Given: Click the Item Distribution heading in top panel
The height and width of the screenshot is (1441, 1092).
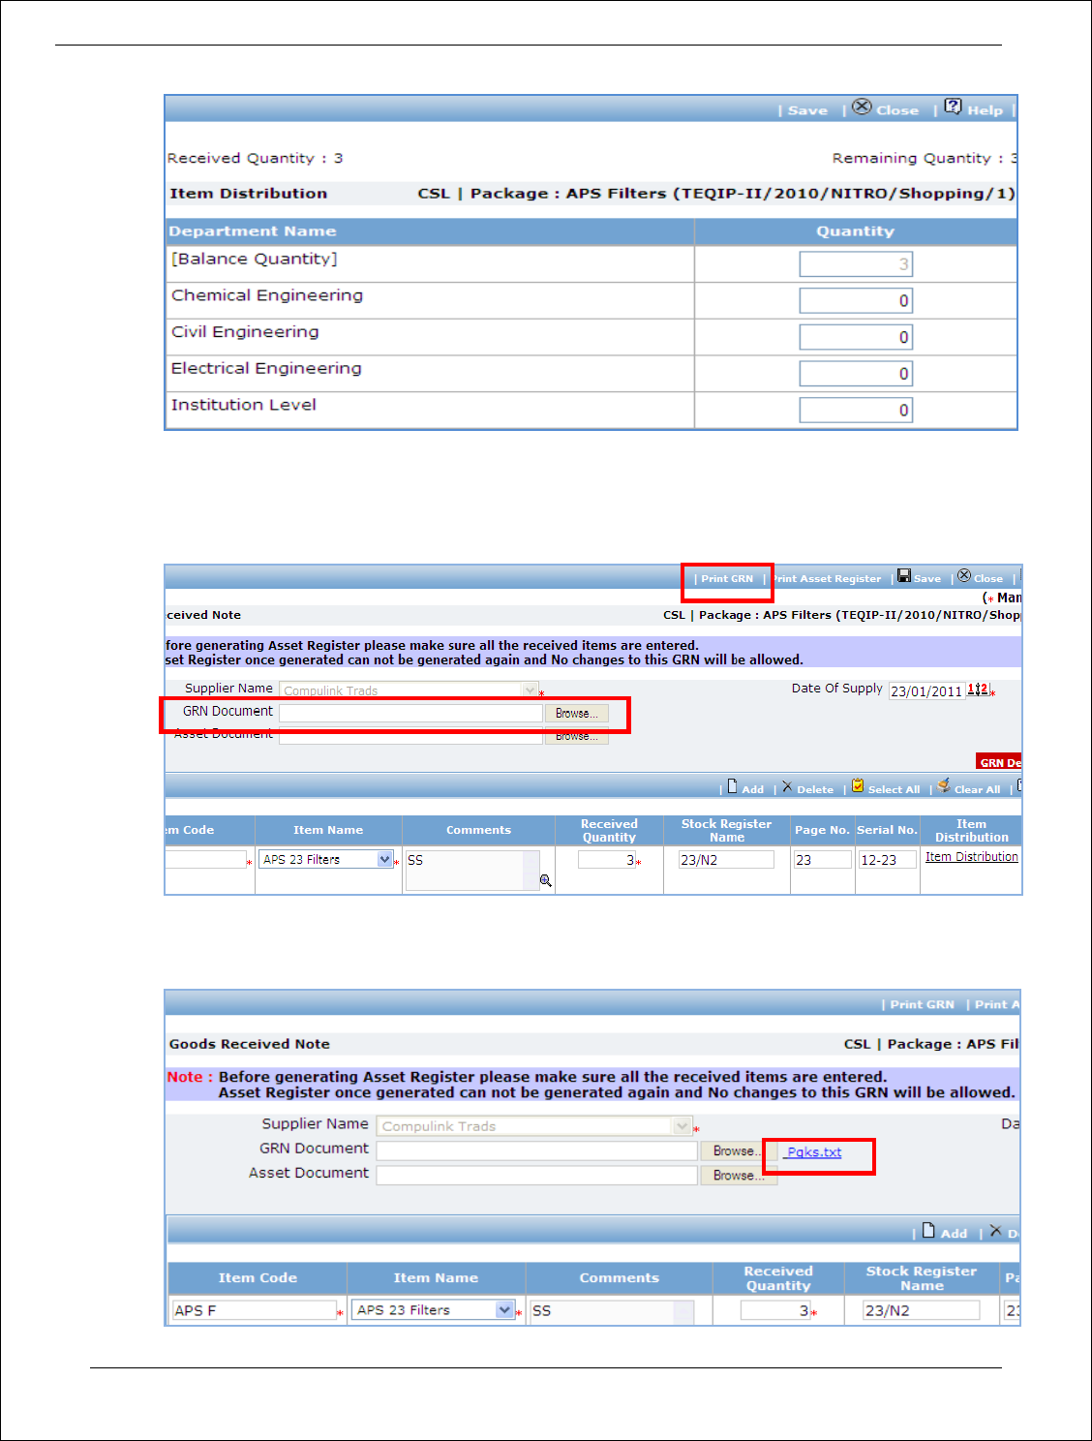Looking at the screenshot, I should pos(249,194).
